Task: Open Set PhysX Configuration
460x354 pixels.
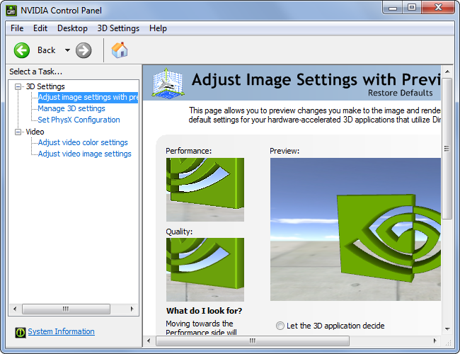Action: [x=79, y=120]
